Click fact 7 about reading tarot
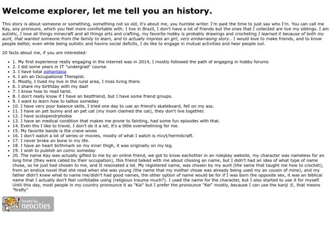Screen dimensions: 332x249 click(x=42, y=92)
